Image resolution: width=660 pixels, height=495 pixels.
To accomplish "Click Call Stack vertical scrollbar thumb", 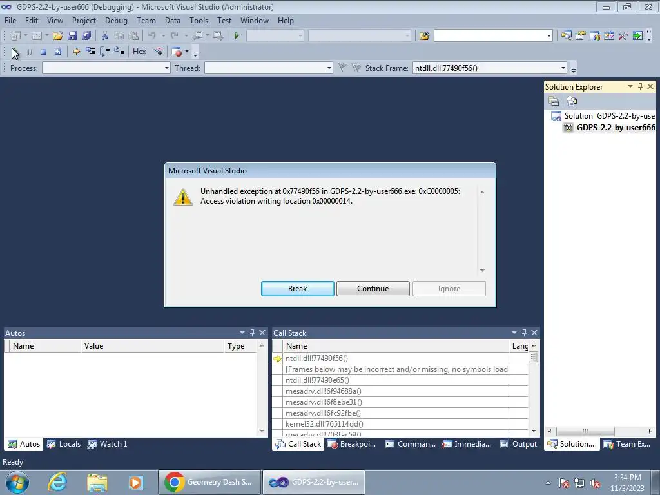I will (x=533, y=357).
